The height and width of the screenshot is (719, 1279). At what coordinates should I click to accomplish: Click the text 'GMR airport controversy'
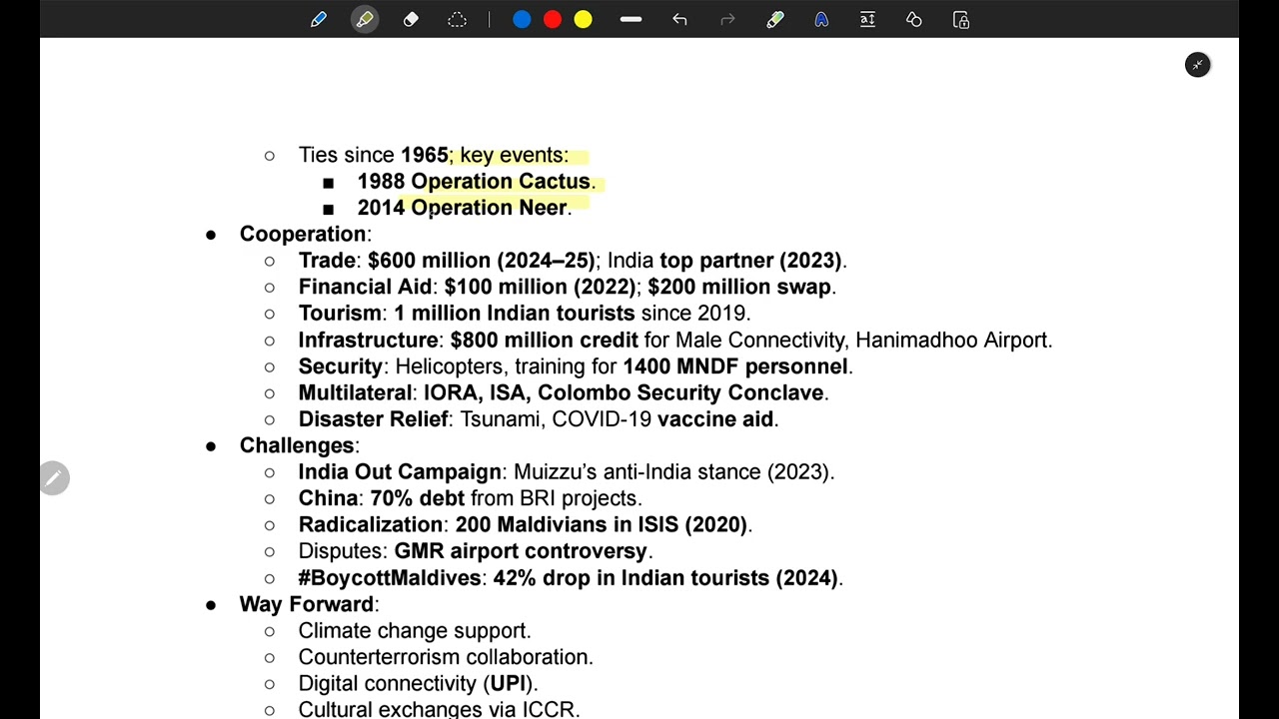coord(521,551)
